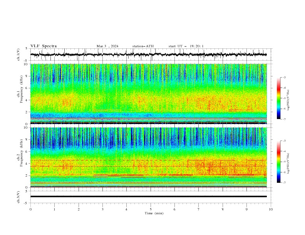Click the ch.1 'Frequency (kHz)' axis label
Screen dimensions: 305x235
[x=22, y=88]
